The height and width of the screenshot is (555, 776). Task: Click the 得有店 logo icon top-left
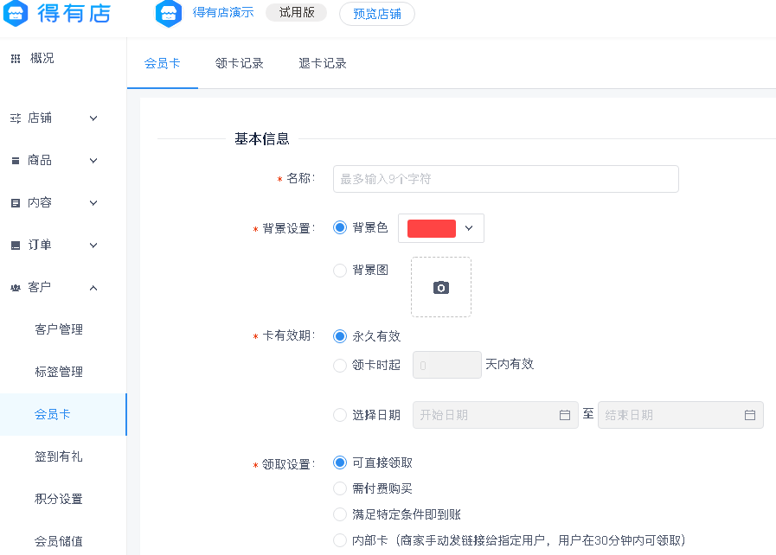point(16,13)
